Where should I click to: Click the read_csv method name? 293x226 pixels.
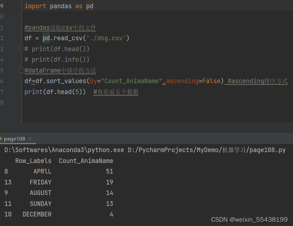pos(68,38)
